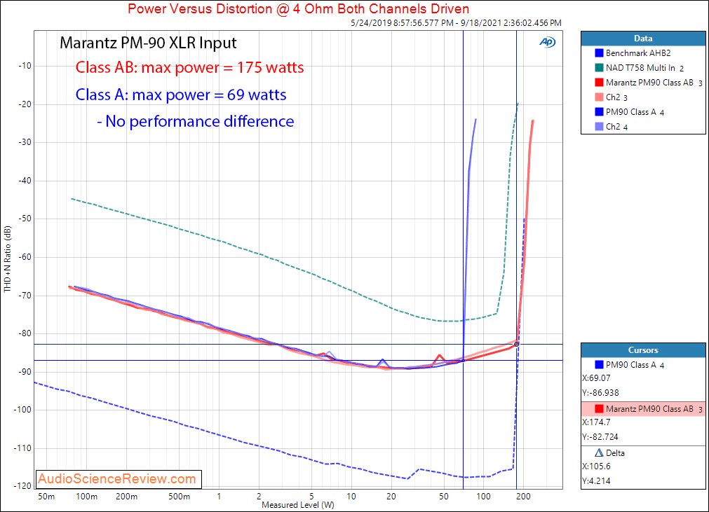Select Benchmark AHB2 in the Data legend
The width and height of the screenshot is (709, 512).
coord(638,53)
